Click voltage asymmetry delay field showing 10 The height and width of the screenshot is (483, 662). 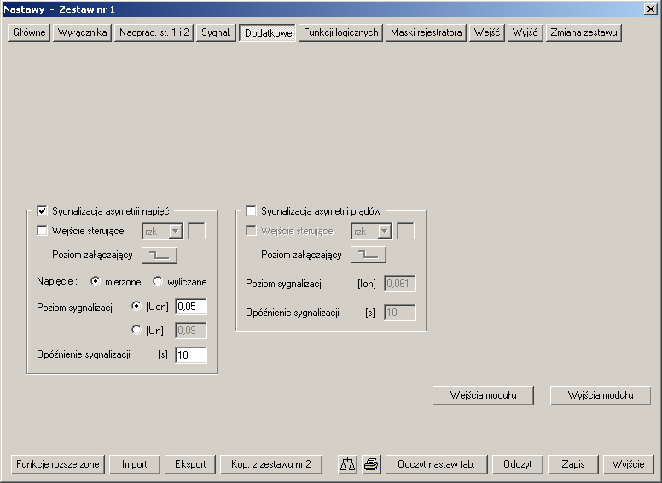pyautogui.click(x=191, y=355)
